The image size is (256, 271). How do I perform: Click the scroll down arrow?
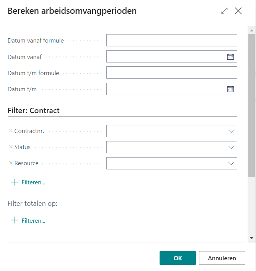(x=251, y=238)
